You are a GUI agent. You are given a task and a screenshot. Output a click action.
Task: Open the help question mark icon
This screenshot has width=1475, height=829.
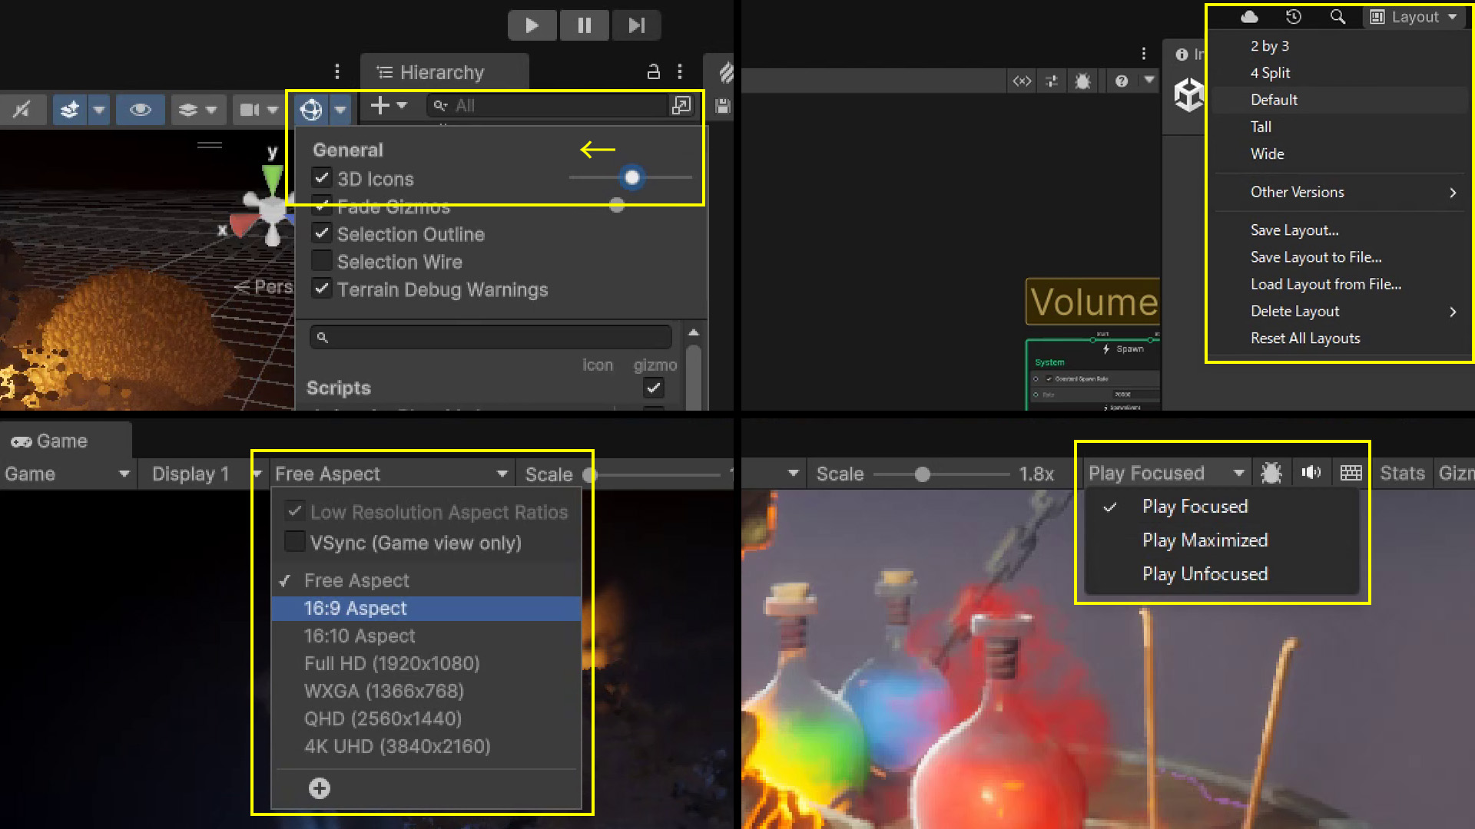coord(1122,81)
